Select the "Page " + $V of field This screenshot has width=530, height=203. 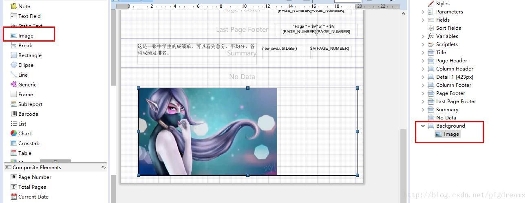tap(316, 29)
